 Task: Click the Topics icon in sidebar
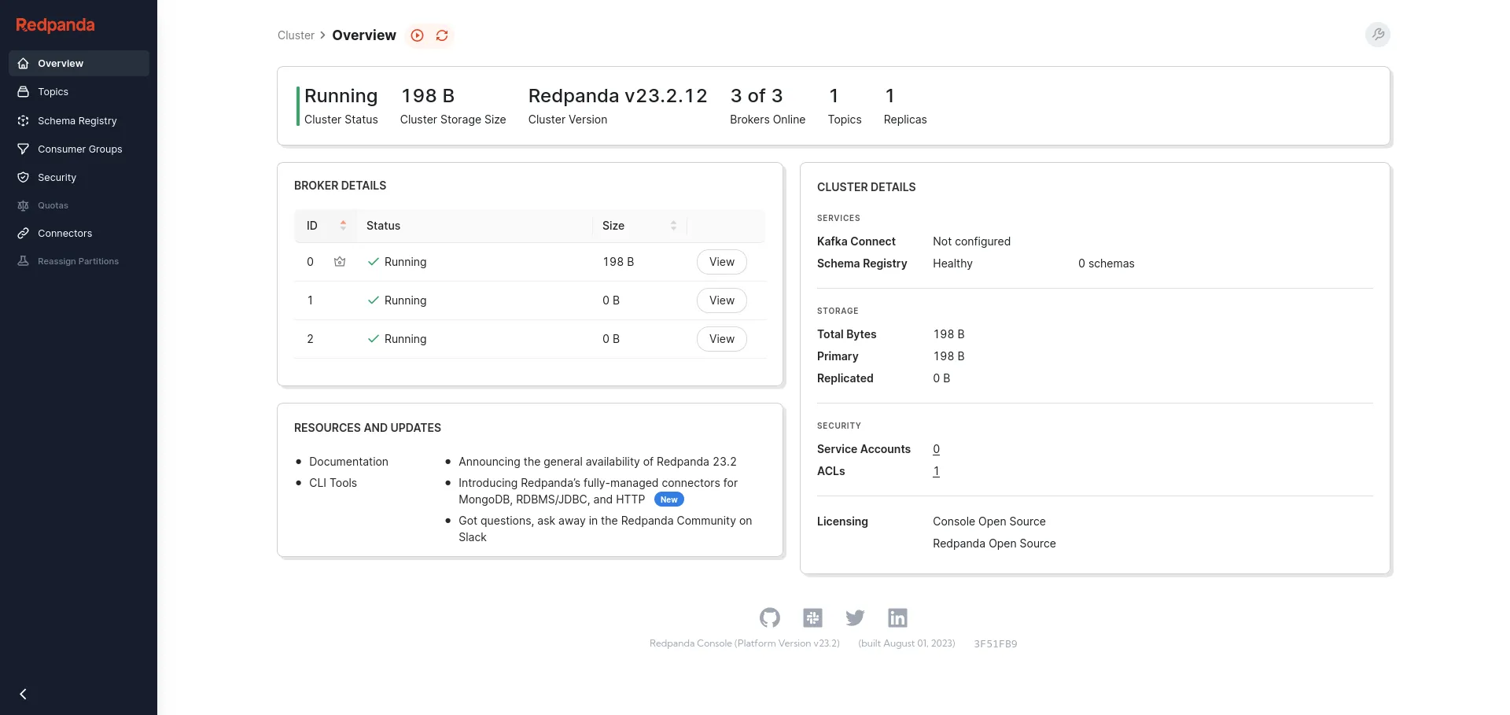click(x=24, y=92)
